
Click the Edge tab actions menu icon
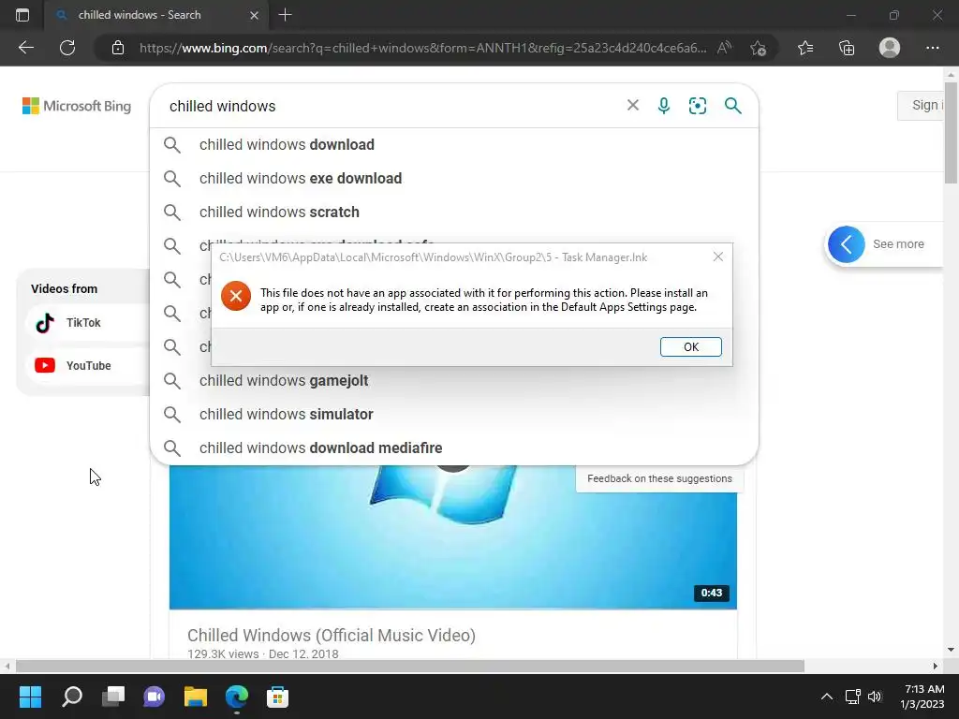(x=22, y=15)
